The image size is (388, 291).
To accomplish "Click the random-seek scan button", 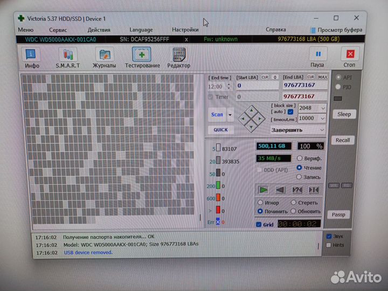I will (x=297, y=190).
